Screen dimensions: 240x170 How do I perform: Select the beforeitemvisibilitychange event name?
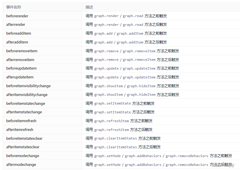[x=28, y=86]
